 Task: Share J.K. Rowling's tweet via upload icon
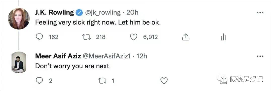[x=186, y=37]
